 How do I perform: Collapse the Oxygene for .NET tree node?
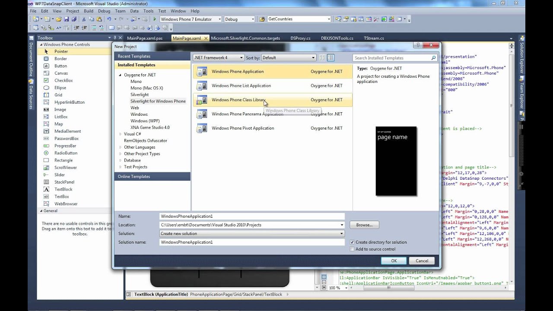pos(121,75)
